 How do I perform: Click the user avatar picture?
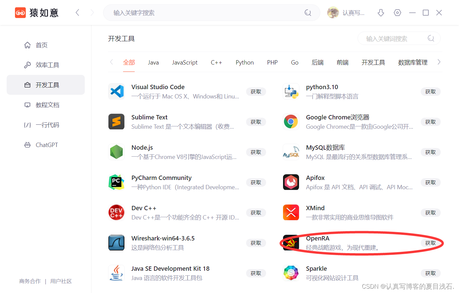[x=333, y=13]
